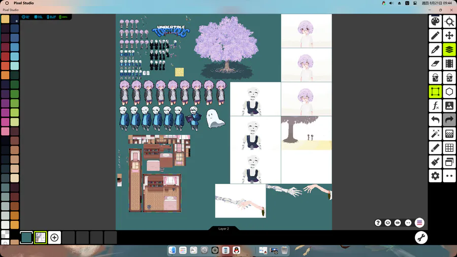Click the clock timer status indicator
457x257 pixels.
pos(26,17)
